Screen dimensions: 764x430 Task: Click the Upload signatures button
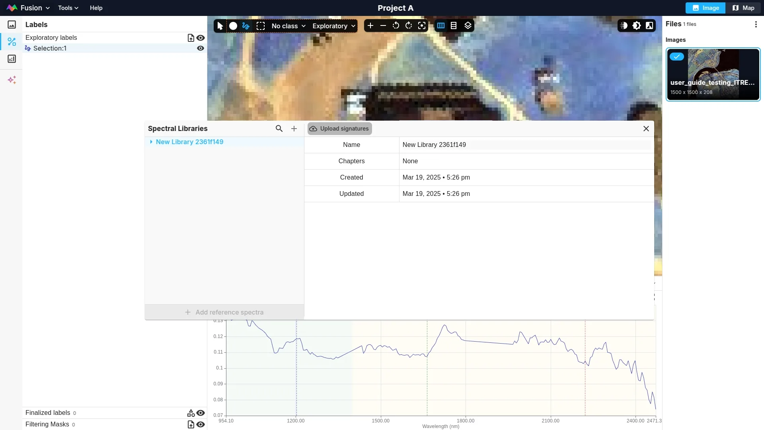339,129
